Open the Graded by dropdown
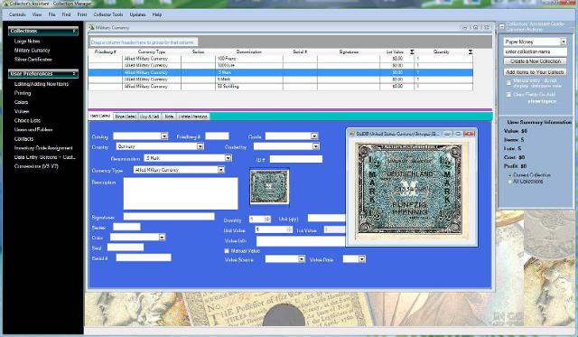 point(315,146)
